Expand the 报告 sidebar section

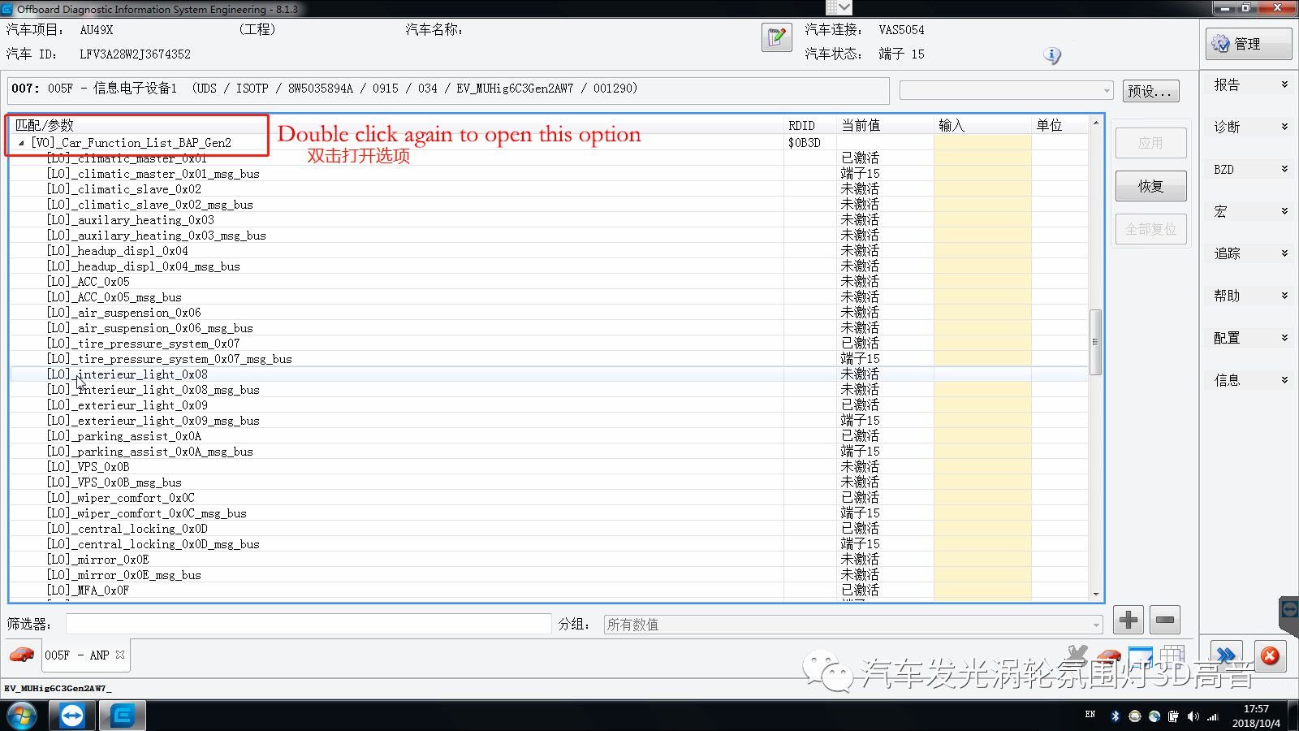1249,84
